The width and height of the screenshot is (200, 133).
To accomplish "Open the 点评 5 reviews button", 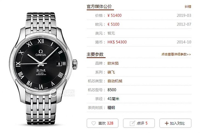I will point(139,123).
